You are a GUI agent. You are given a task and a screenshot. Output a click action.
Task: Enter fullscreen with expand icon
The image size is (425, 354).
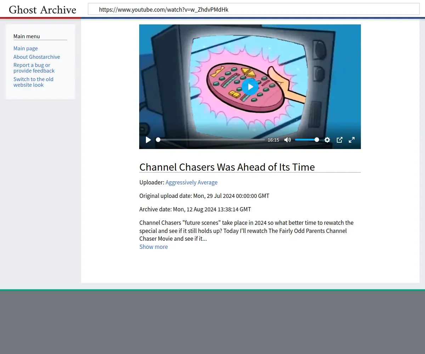(352, 140)
